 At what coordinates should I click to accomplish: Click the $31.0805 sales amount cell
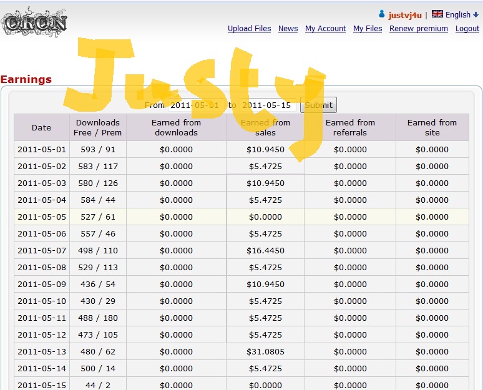pos(265,352)
